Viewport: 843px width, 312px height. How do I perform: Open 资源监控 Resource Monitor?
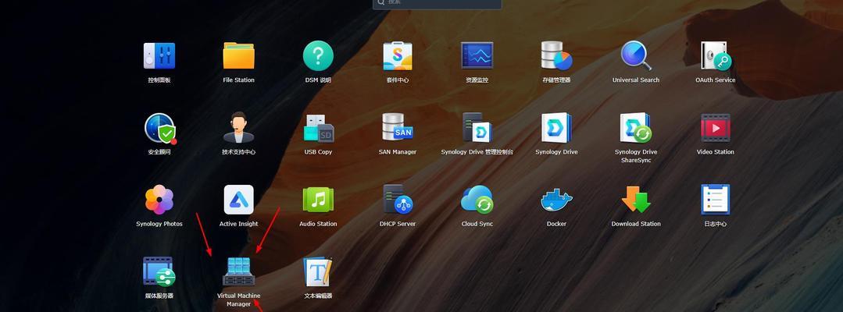[x=477, y=55]
